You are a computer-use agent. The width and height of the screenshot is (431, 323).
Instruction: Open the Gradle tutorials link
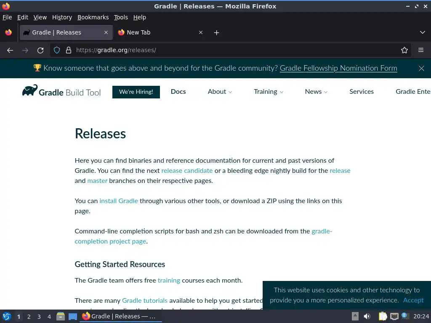(145, 300)
